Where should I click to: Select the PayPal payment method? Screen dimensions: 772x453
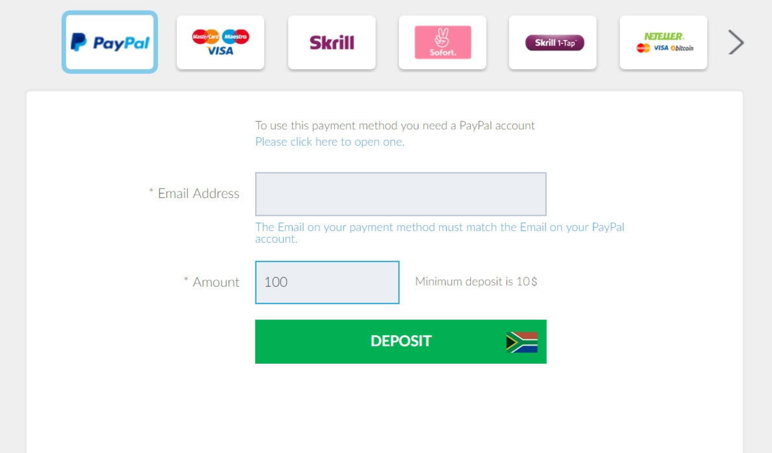[x=110, y=42]
